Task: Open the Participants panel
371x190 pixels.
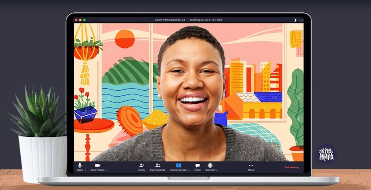Action: point(158,165)
